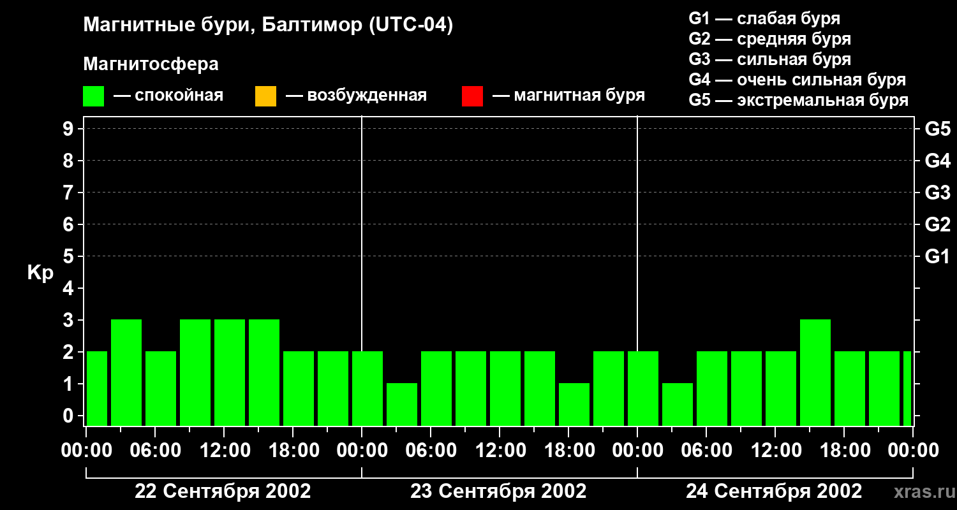The height and width of the screenshot is (510, 957).
Task: Select the 'G3 — сильная буря' legend line
Action: [x=769, y=59]
